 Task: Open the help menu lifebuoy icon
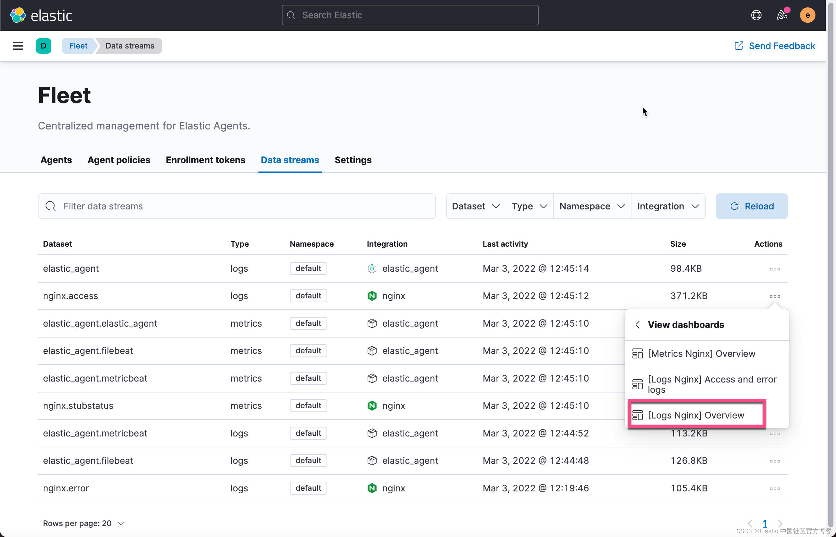click(756, 15)
